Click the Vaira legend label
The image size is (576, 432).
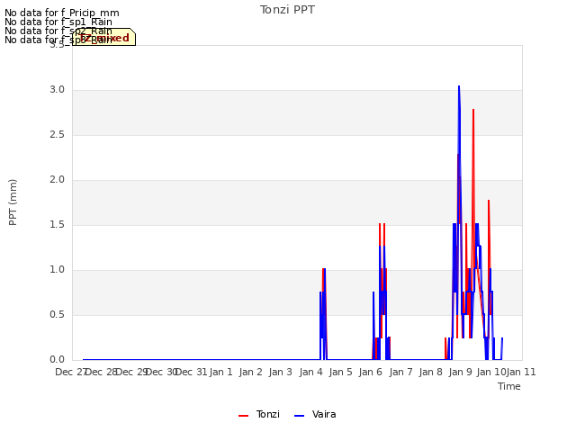324,414
